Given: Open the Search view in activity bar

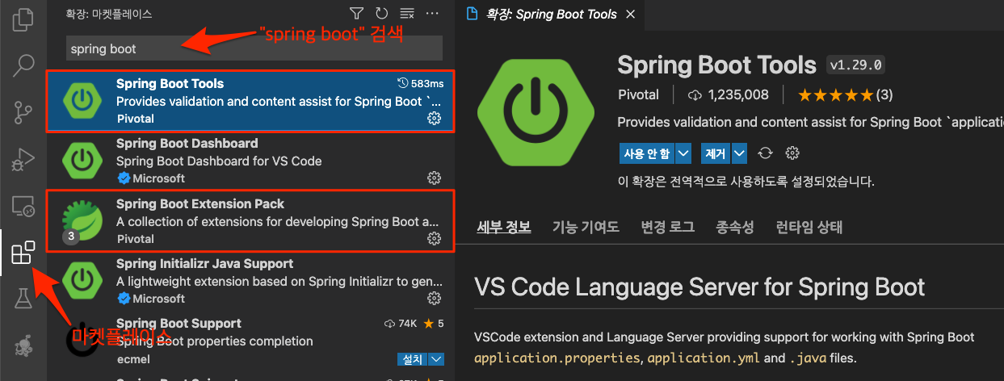Looking at the screenshot, I should (x=23, y=65).
